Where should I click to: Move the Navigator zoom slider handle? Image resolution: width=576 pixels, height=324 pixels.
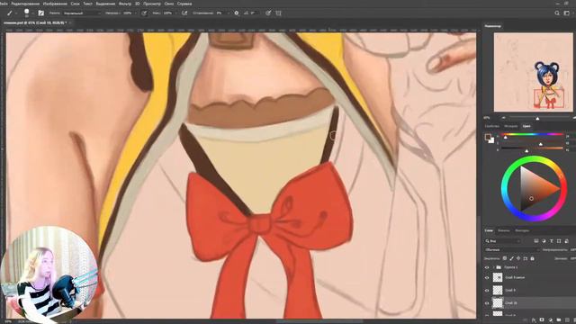click(537, 118)
